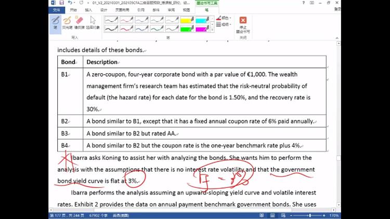
Task: Select the Pens (笔) ink tools tab
Action: coord(206,10)
